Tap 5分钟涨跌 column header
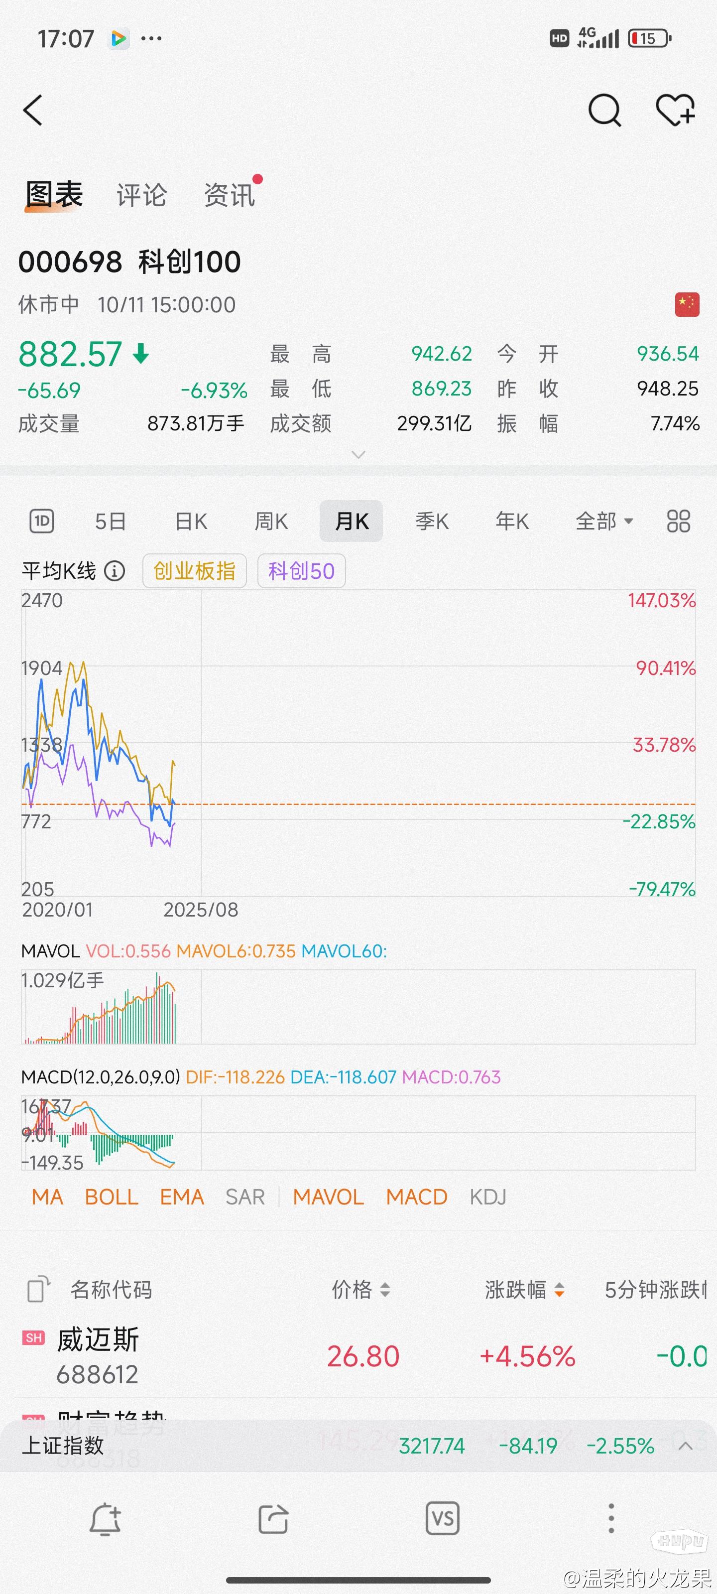 pos(656,1290)
